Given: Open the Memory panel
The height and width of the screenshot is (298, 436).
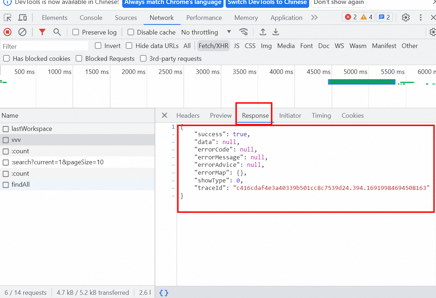Looking at the screenshot, I should click(246, 17).
